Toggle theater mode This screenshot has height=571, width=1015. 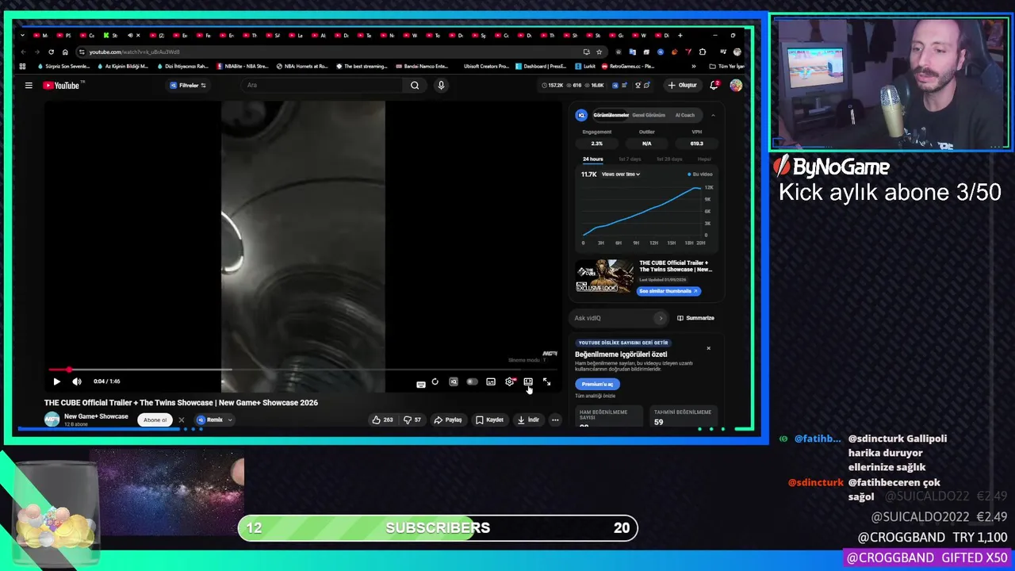click(x=528, y=381)
